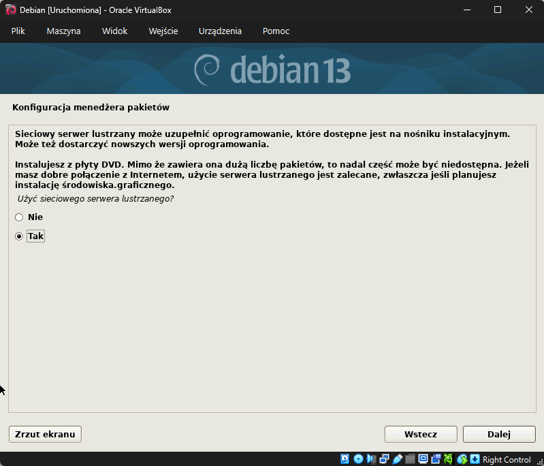Open the optical disc drive status icon
The width and height of the screenshot is (544, 466).
[359, 459]
